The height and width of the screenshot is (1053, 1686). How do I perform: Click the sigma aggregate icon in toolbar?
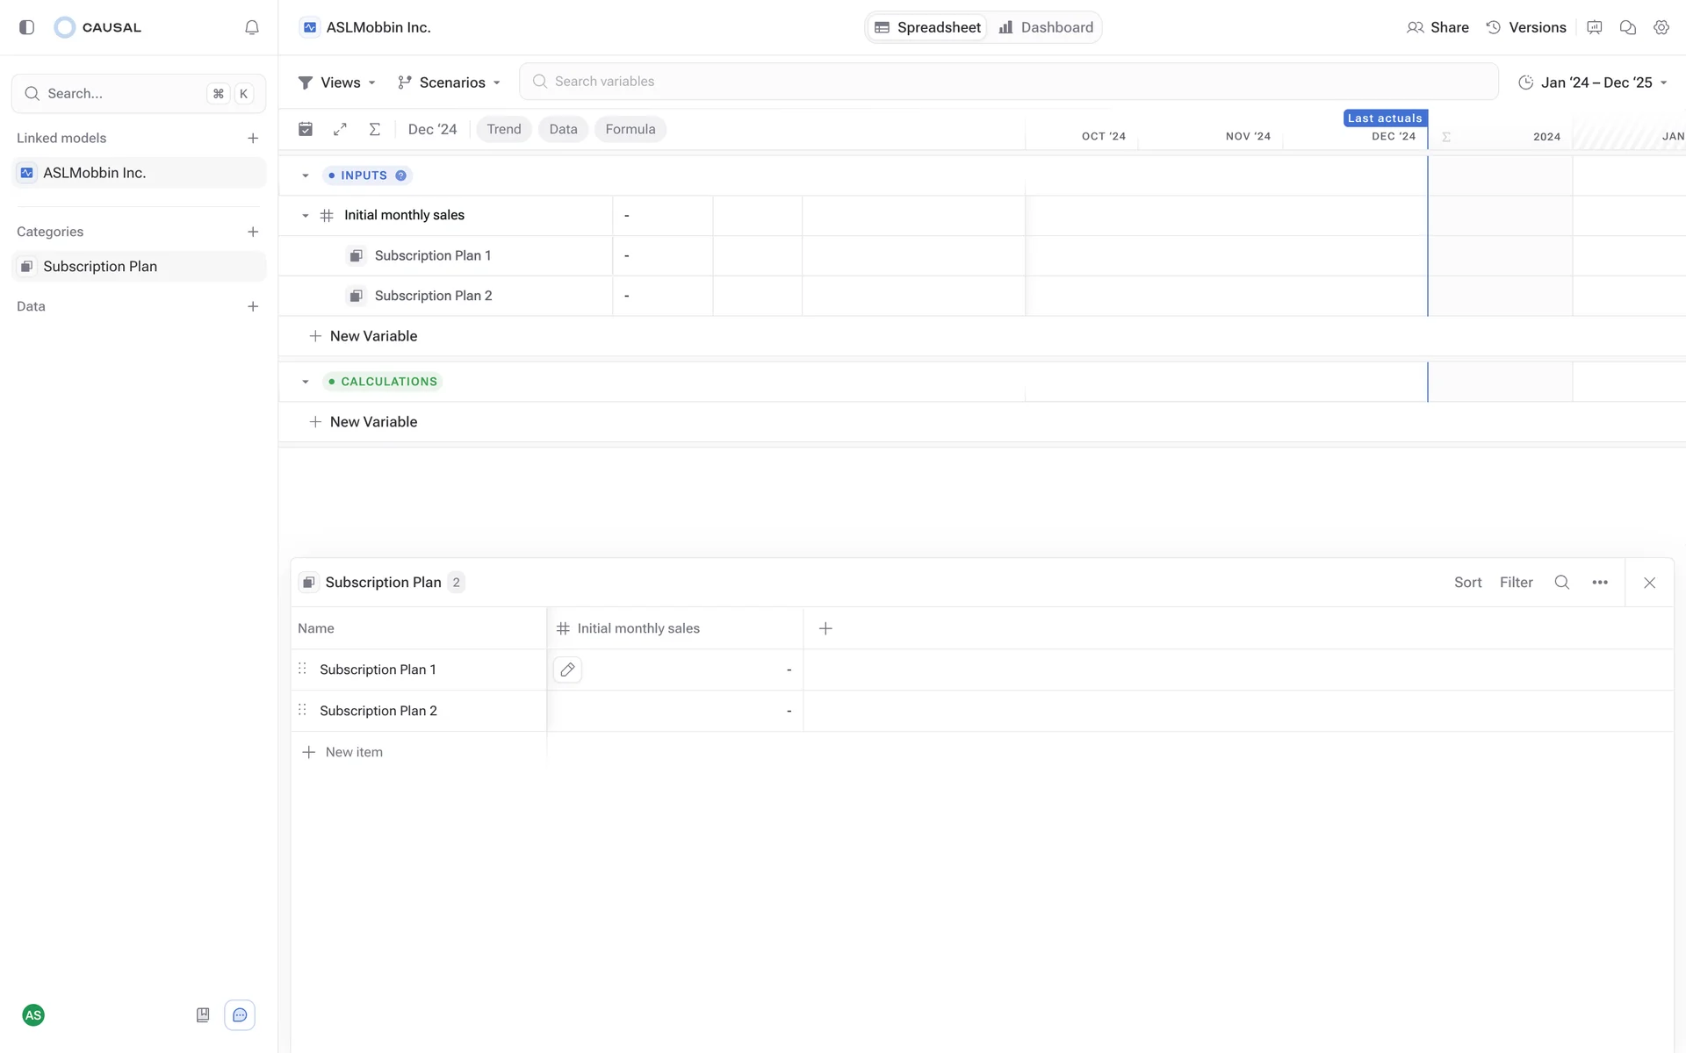point(375,129)
